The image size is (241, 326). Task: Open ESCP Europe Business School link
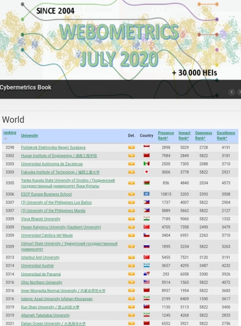click(46, 194)
